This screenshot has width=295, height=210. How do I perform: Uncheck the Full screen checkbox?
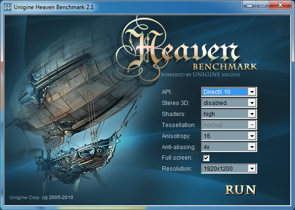coord(206,158)
